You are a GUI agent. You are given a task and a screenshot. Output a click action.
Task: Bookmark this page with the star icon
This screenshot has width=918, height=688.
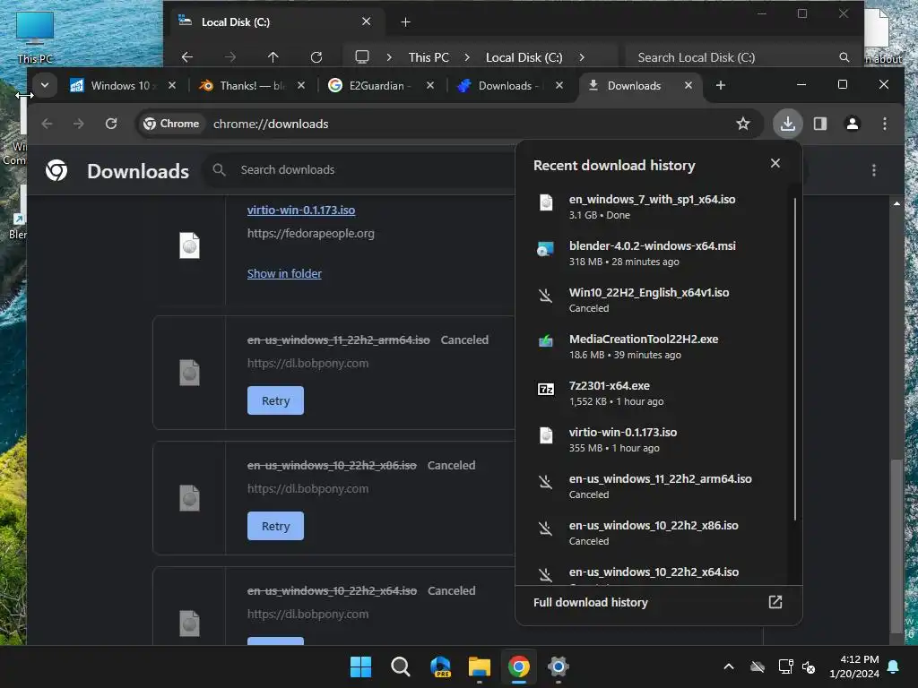coord(743,124)
